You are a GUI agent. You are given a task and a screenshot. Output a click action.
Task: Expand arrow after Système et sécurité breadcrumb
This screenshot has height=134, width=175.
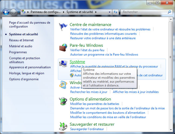point(96,12)
